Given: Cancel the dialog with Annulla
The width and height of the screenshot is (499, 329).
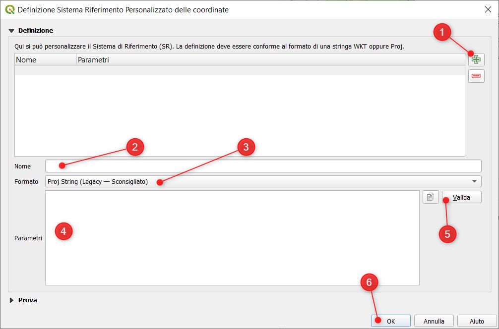Looking at the screenshot, I should click(x=433, y=321).
